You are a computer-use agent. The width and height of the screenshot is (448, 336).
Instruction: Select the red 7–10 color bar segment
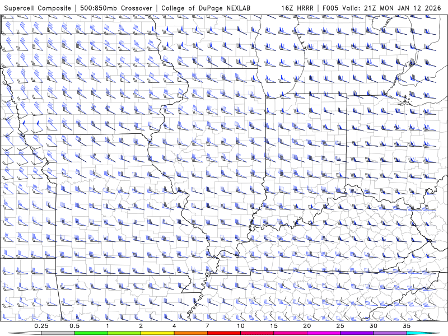click(223, 333)
